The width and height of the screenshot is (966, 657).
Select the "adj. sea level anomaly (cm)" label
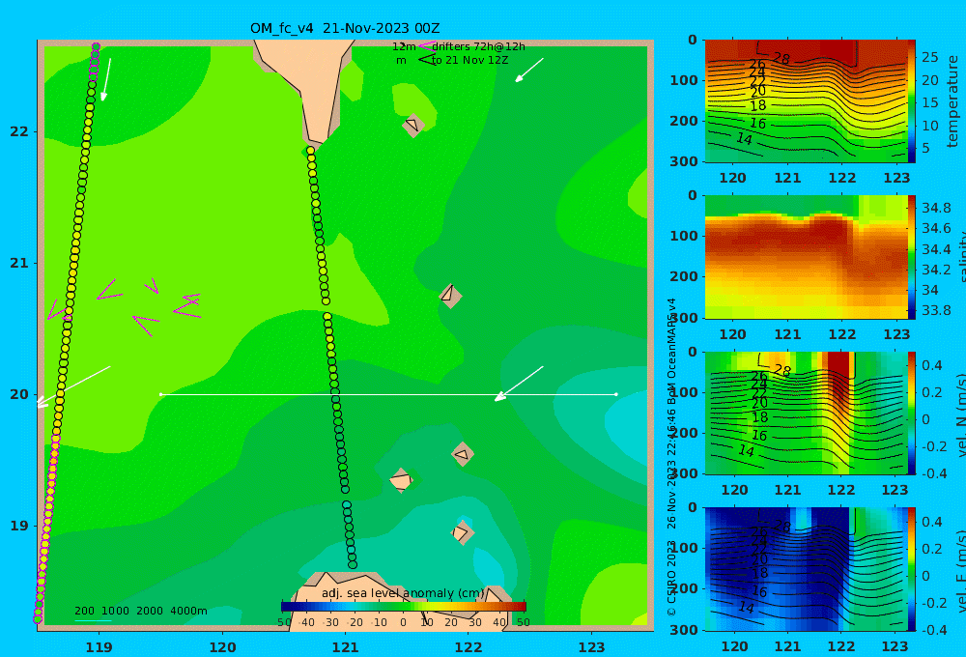(x=403, y=593)
